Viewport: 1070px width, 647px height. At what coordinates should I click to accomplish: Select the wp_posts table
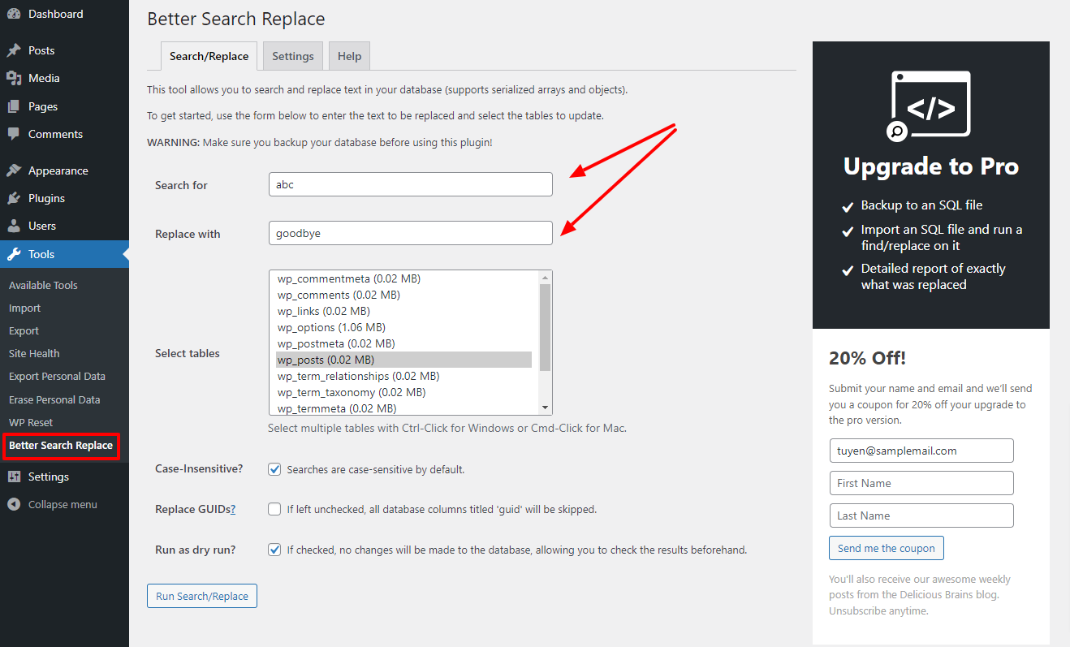pyautogui.click(x=403, y=360)
